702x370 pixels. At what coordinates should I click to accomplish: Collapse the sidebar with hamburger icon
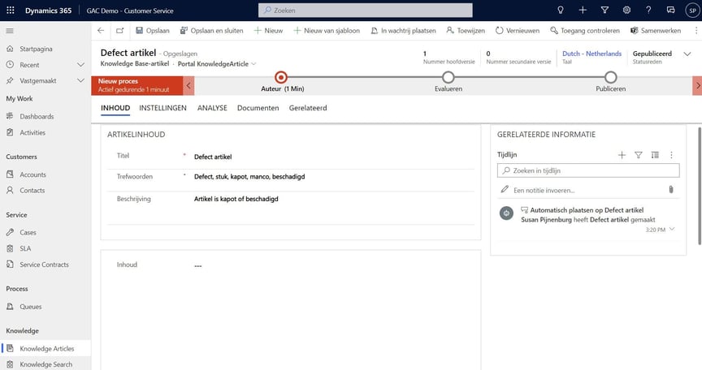(10, 31)
